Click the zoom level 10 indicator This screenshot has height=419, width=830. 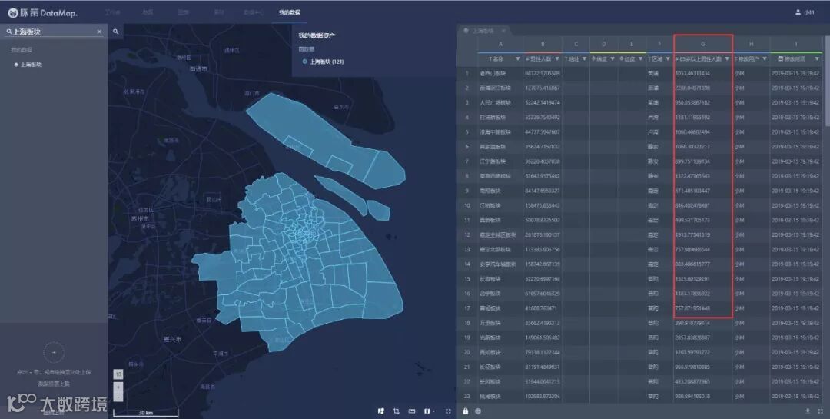point(118,374)
